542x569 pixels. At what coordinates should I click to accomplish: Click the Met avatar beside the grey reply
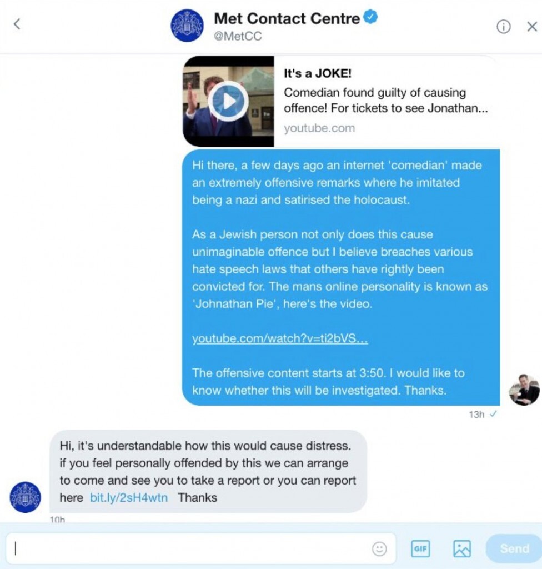[x=25, y=497]
